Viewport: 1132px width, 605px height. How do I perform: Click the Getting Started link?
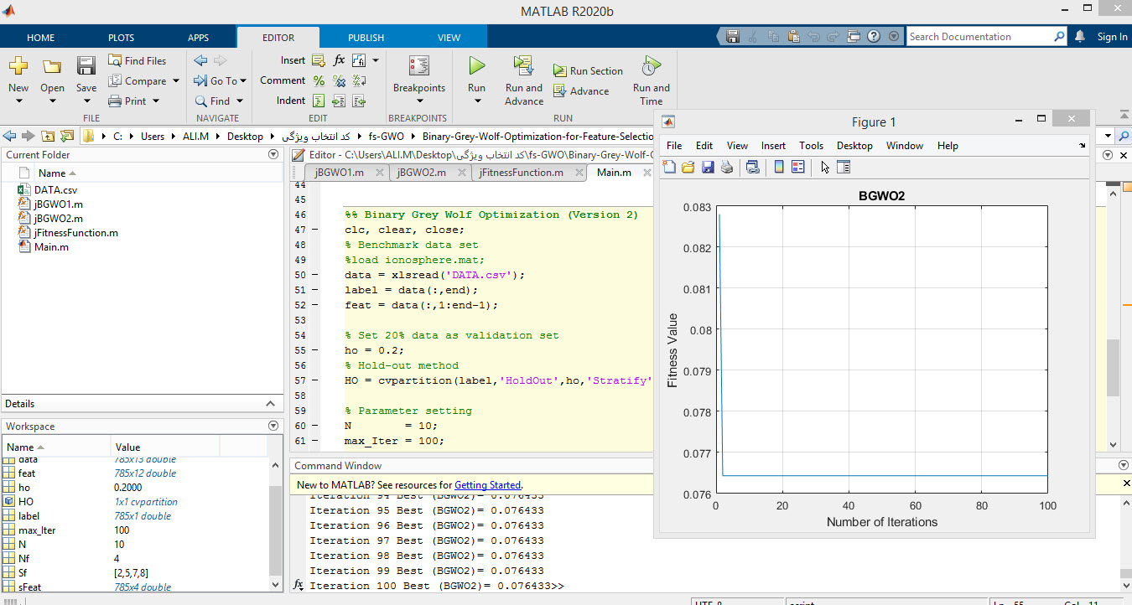[x=487, y=484]
